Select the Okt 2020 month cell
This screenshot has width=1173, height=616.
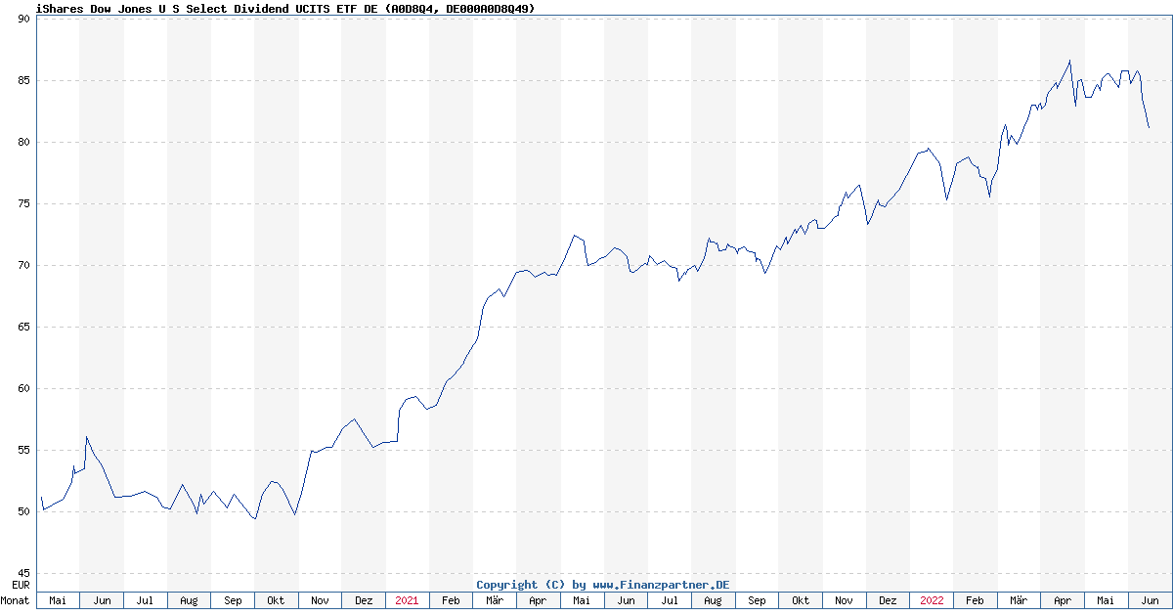(x=276, y=600)
